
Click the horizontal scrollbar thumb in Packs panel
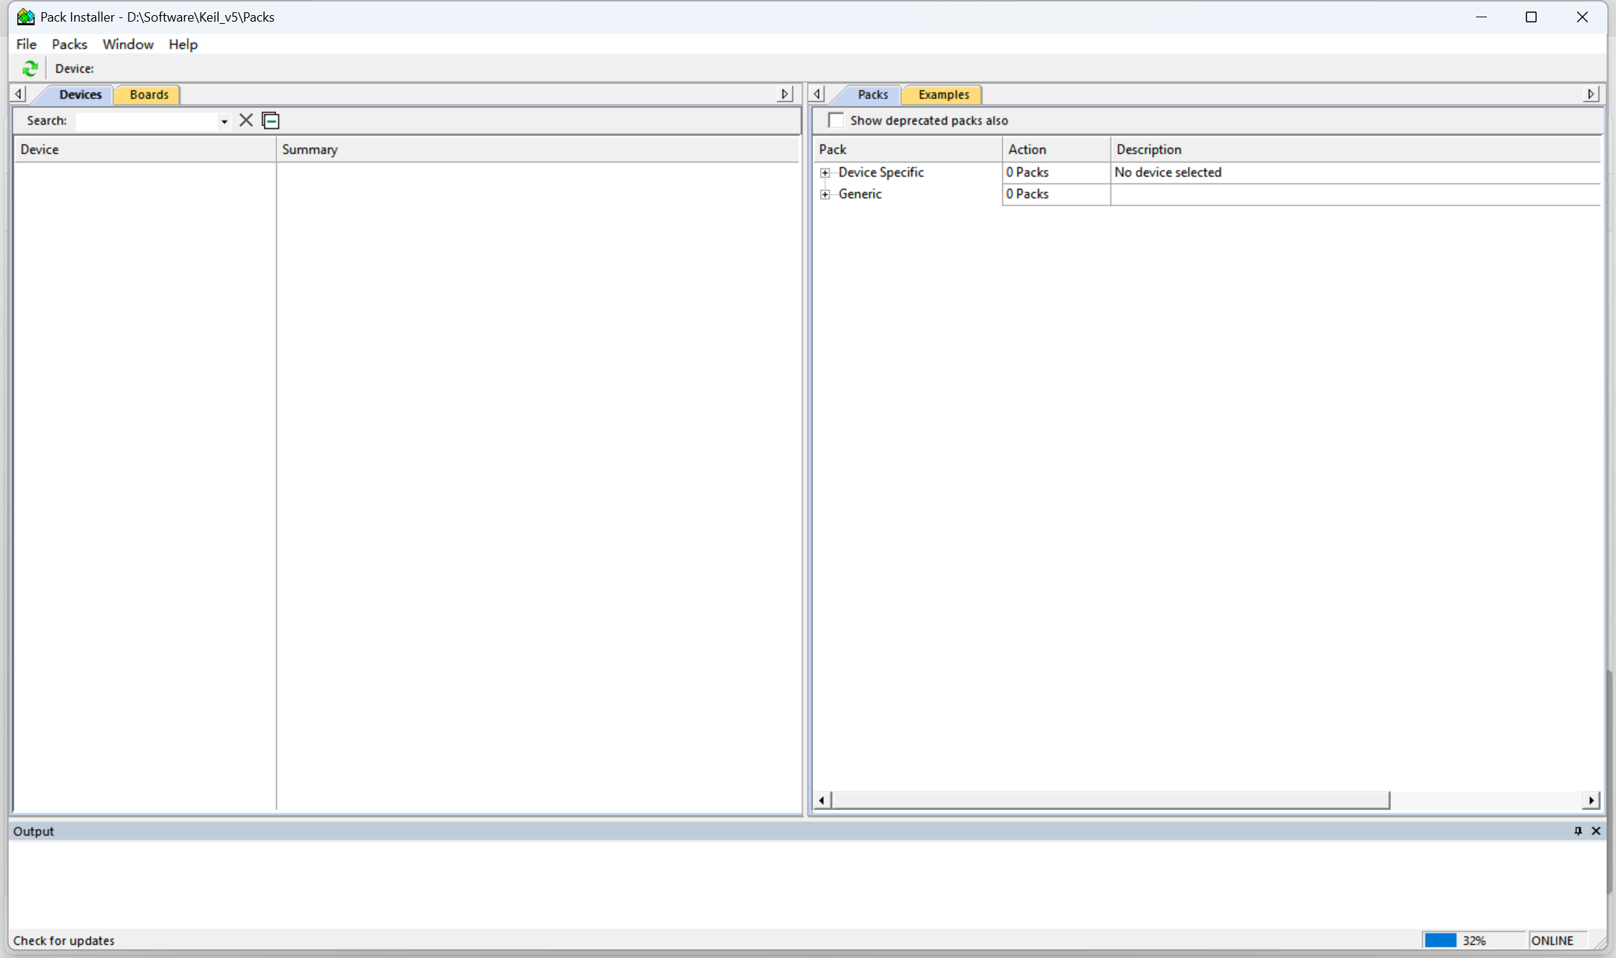point(1110,800)
